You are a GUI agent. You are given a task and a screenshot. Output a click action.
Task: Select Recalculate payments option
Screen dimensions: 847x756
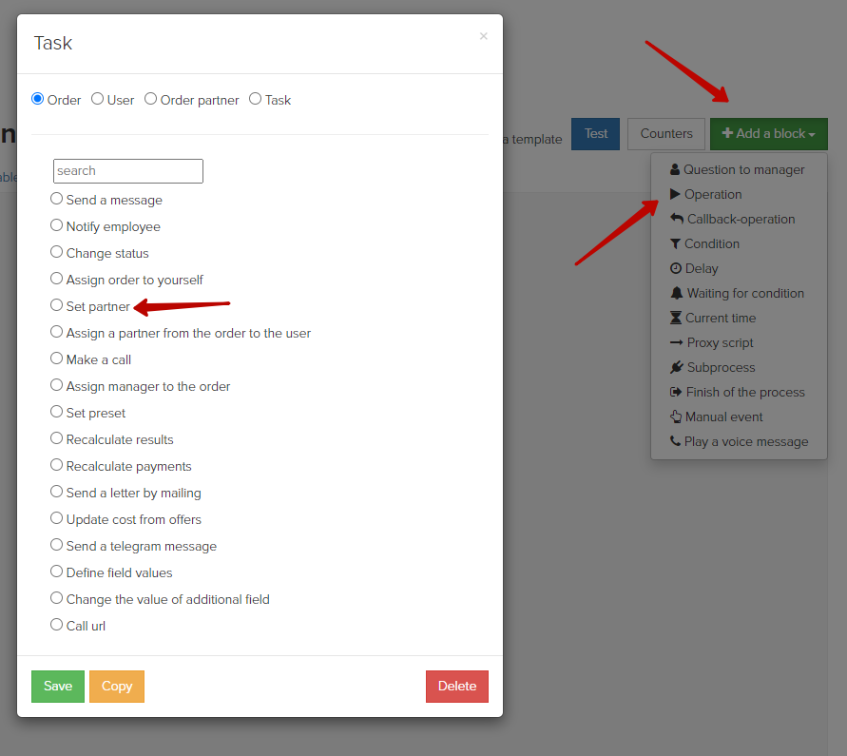click(x=56, y=465)
